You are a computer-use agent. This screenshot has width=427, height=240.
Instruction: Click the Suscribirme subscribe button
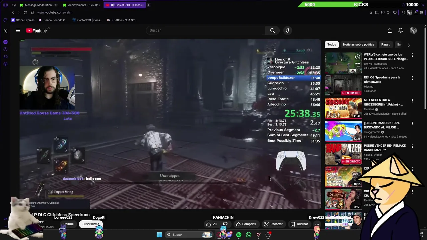[91, 224]
